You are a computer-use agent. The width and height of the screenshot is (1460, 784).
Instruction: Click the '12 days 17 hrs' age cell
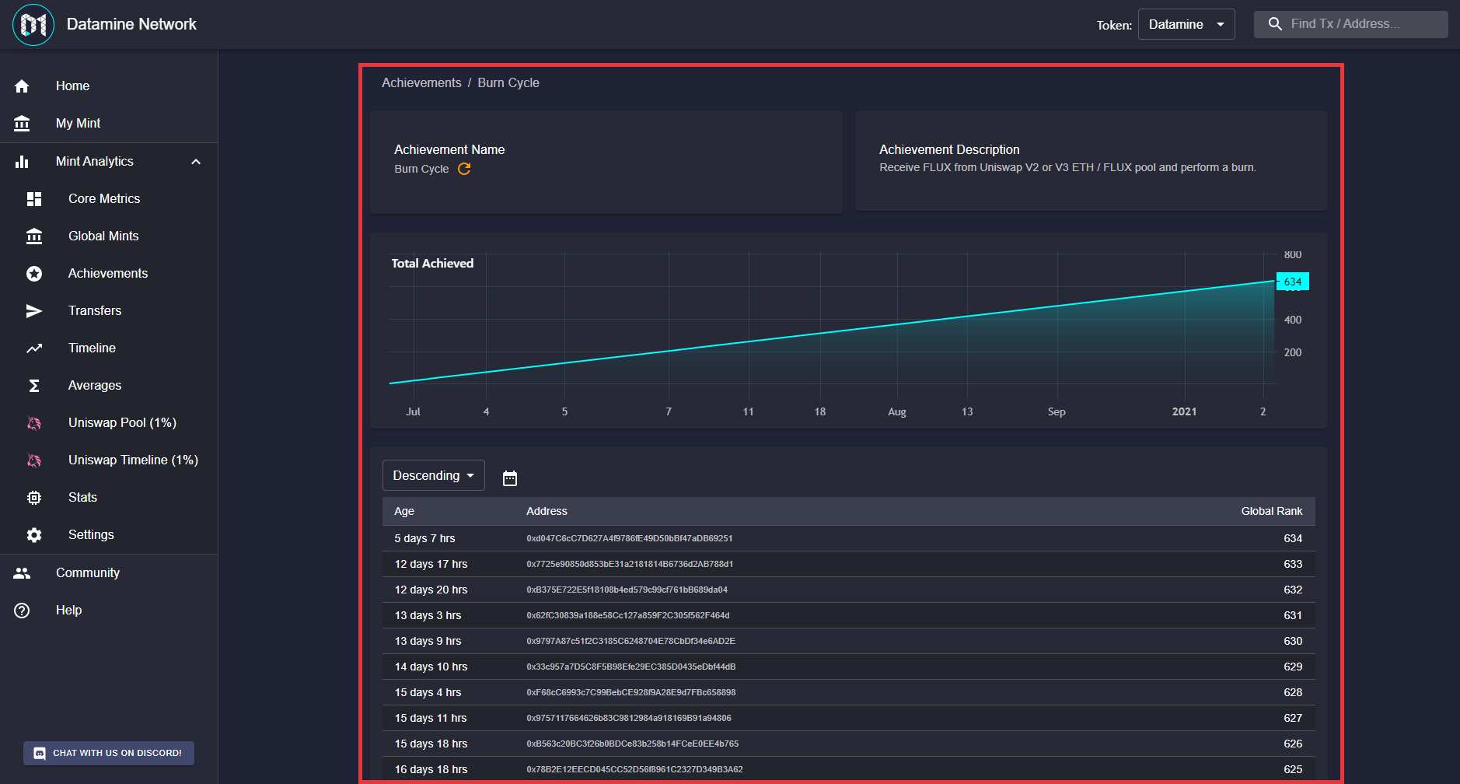click(x=431, y=564)
